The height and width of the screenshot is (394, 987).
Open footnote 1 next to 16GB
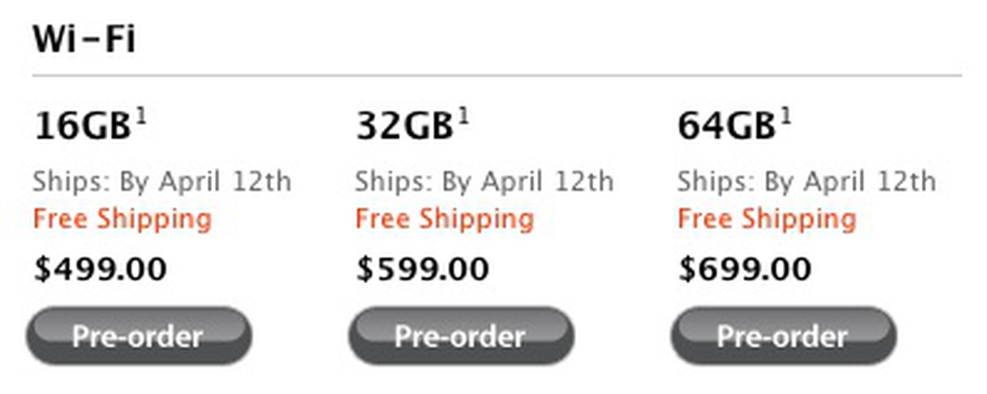coord(141,116)
